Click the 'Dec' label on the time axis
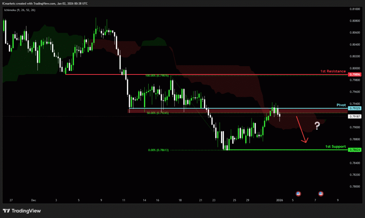This screenshot has width=365, height=218. click(34, 200)
